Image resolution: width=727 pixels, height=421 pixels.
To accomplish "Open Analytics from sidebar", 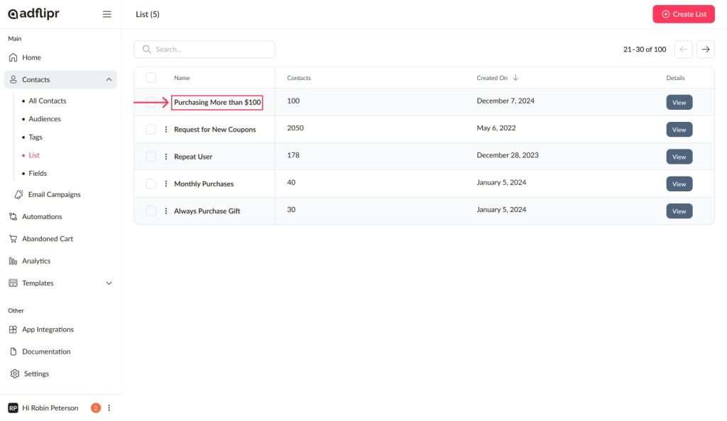I will click(x=36, y=261).
